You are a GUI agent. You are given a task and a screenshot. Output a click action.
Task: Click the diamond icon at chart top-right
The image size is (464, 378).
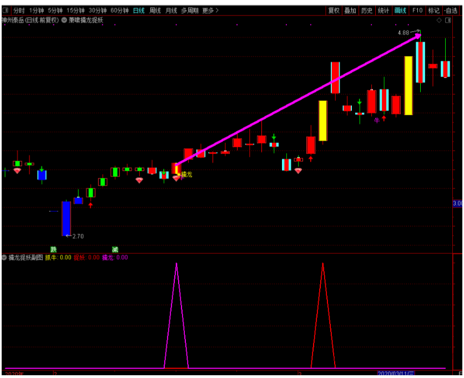439,21
